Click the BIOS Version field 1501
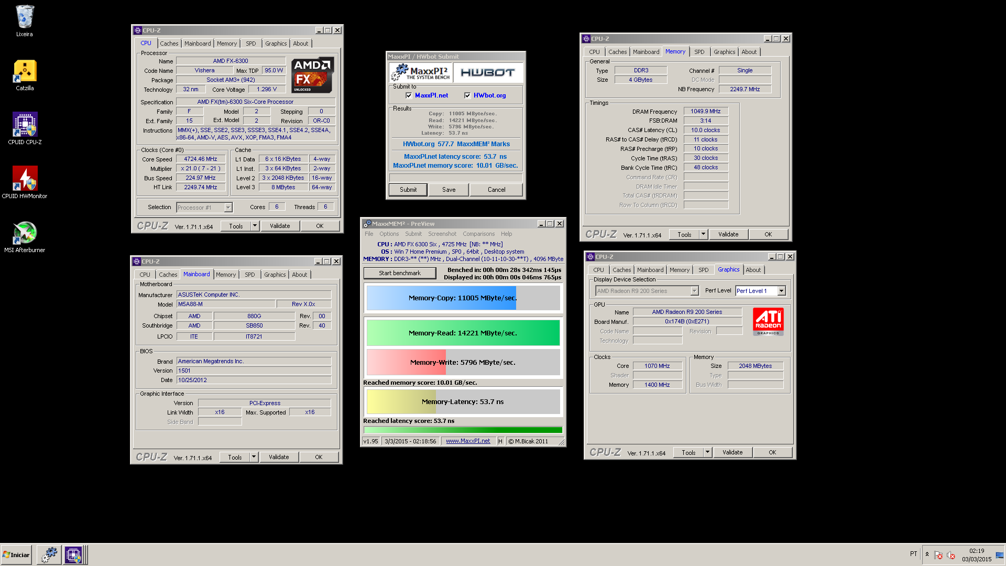 pos(254,371)
